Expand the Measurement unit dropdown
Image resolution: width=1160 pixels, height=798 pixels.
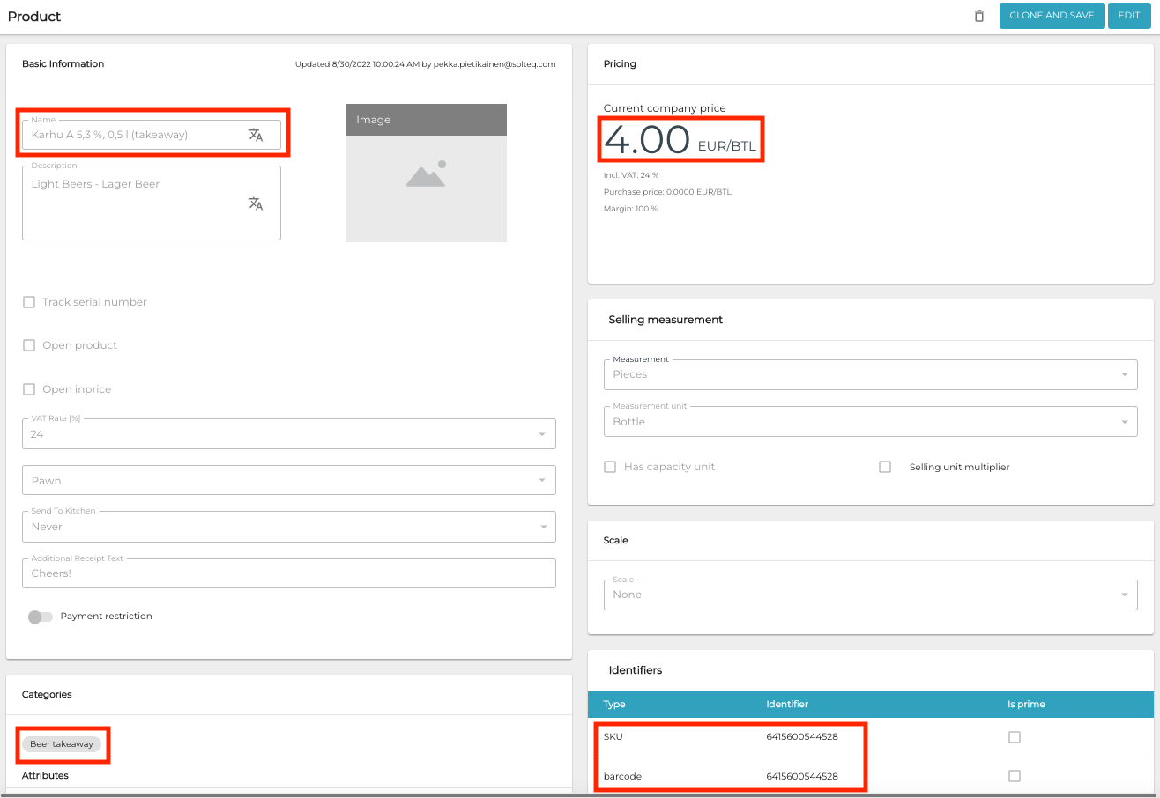coord(870,422)
